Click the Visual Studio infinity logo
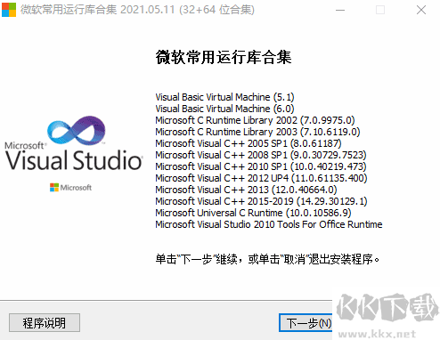Screen dimensions: 440x340 77,131
